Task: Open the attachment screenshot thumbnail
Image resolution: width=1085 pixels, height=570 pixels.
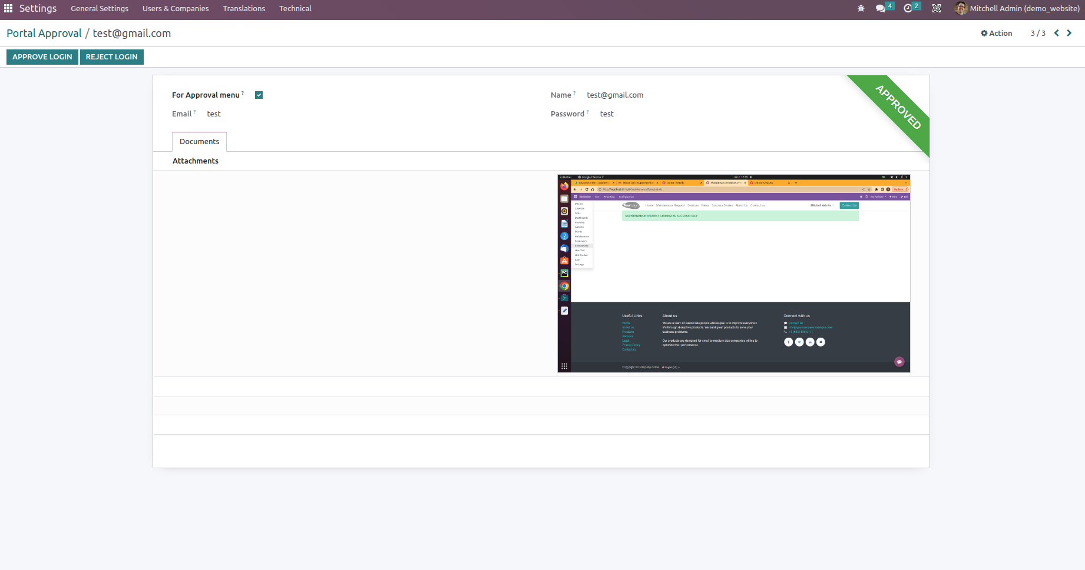Action: click(734, 274)
